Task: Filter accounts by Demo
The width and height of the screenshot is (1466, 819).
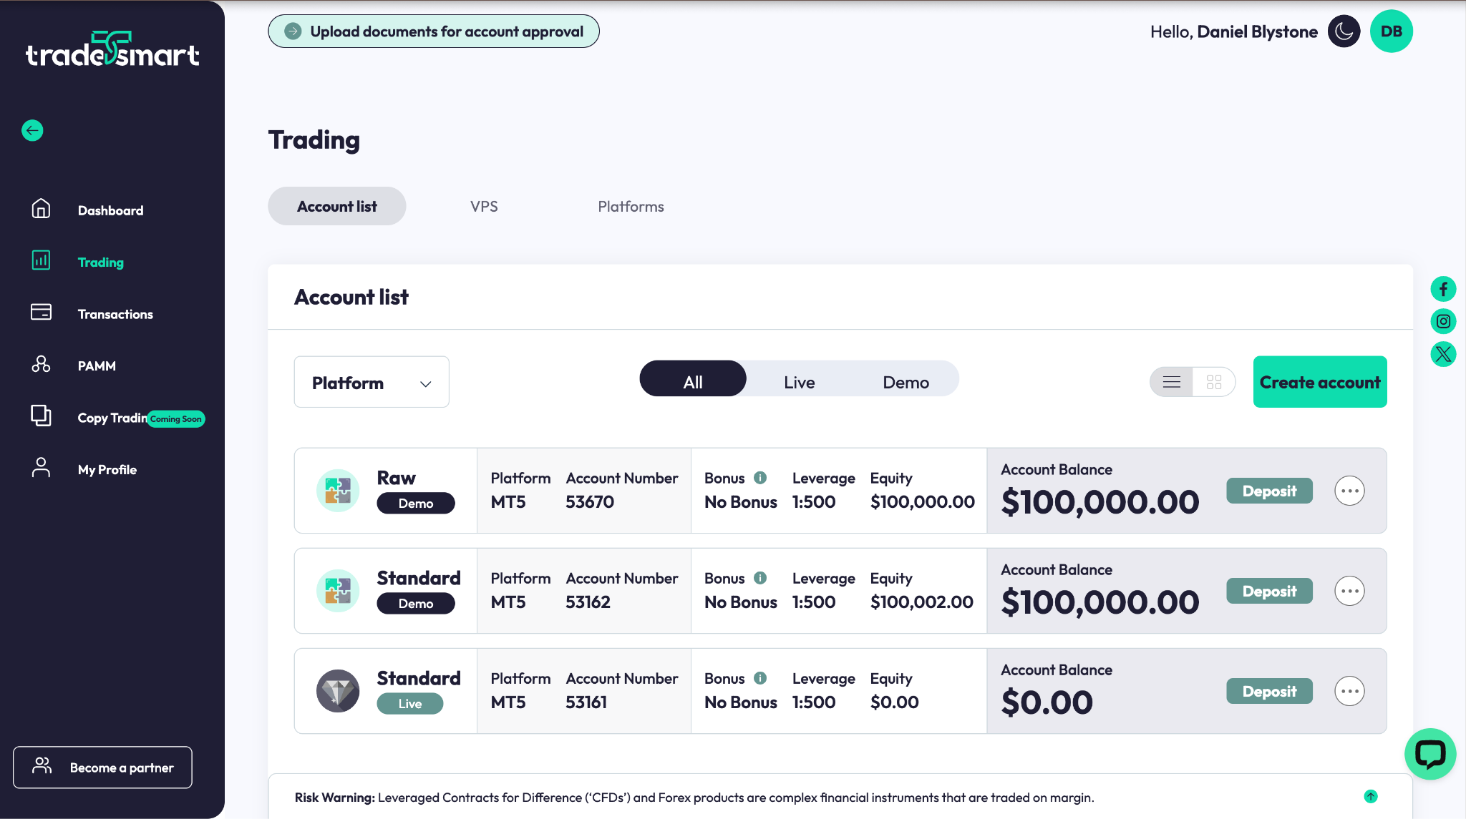Action: 906,382
